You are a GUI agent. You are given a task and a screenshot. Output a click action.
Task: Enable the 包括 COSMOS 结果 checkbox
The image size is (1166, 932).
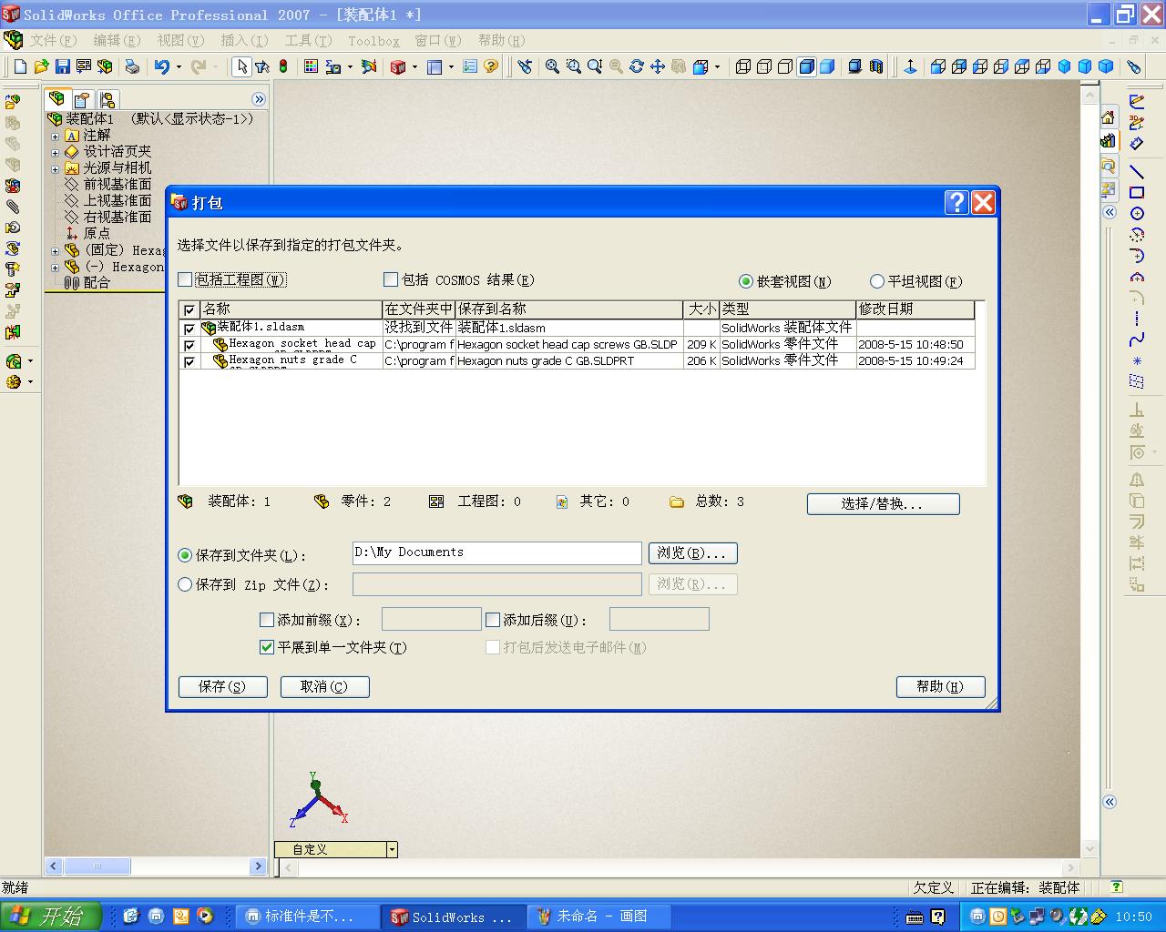[x=391, y=279]
